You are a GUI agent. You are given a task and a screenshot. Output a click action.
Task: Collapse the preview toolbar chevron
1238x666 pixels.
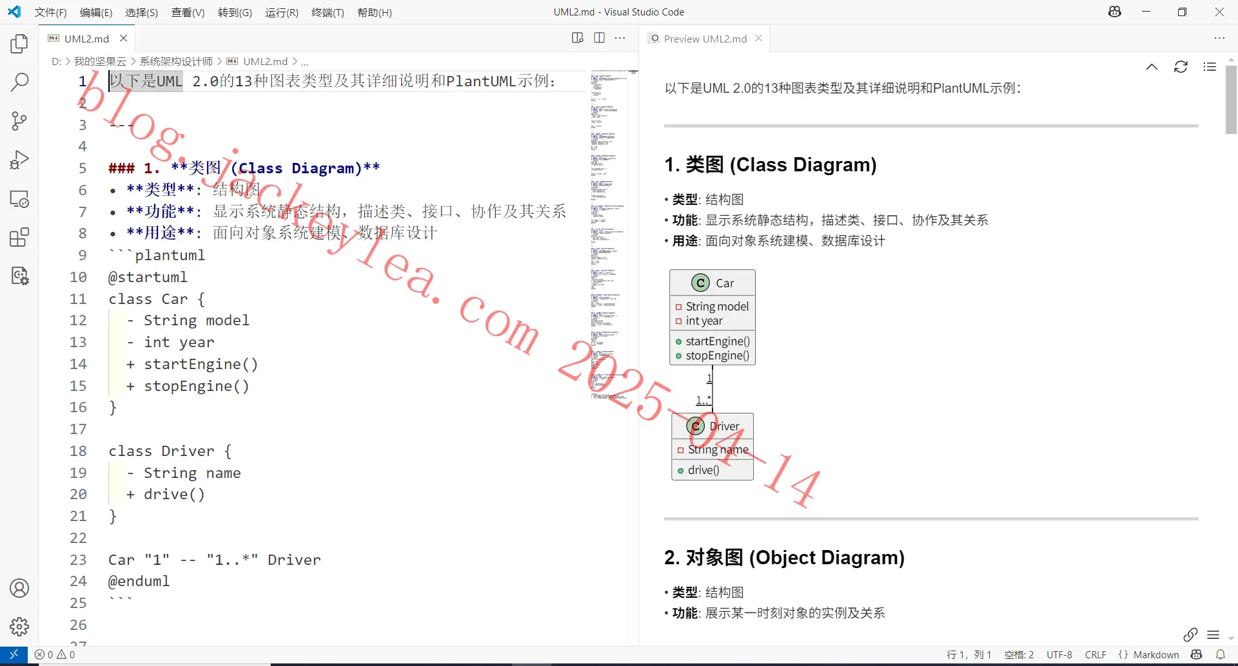click(x=1152, y=67)
